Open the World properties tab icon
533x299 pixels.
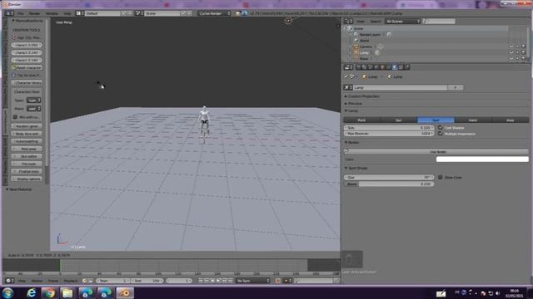(x=376, y=67)
